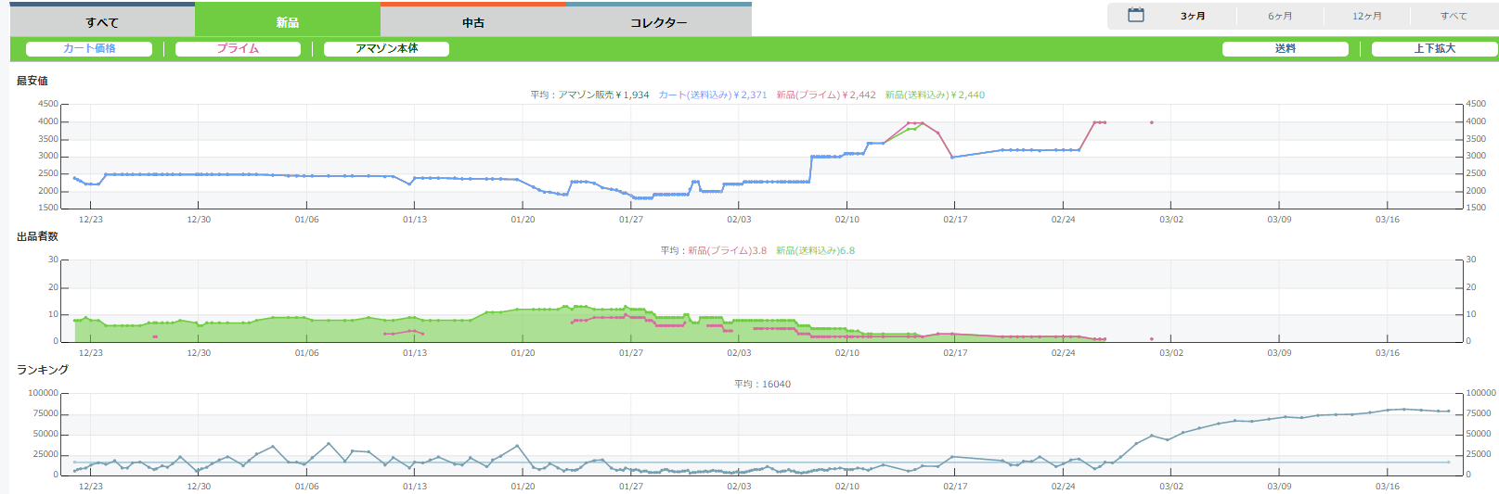Click the カート(送料込み) ¥2,371 legend entry
The image size is (1499, 494).
[x=712, y=95]
